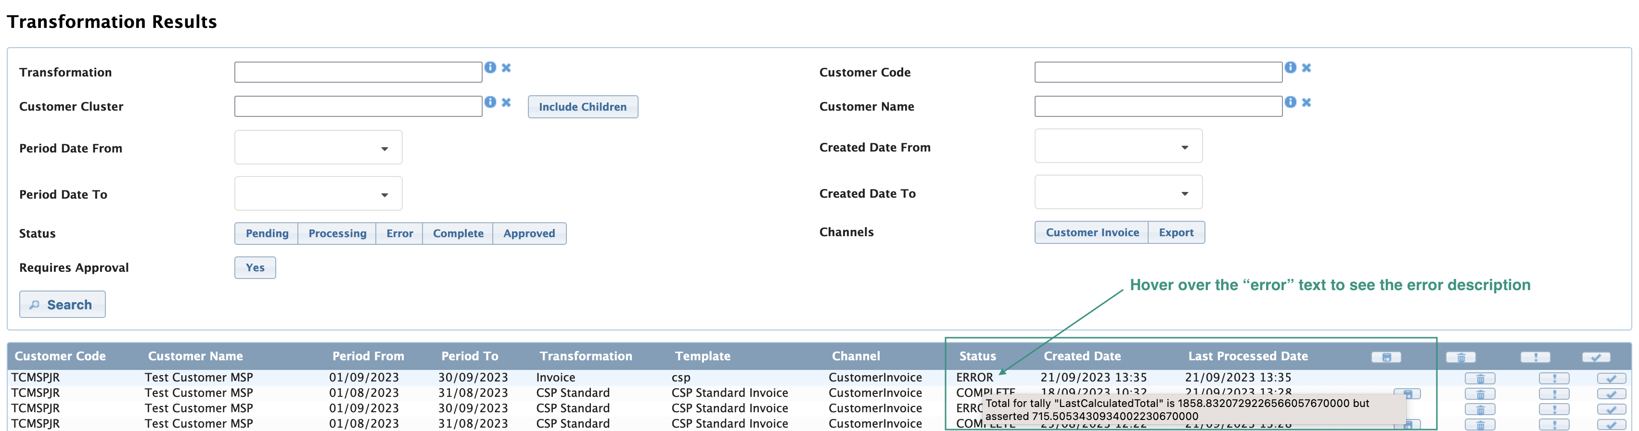Click the Status column header

pos(978,356)
